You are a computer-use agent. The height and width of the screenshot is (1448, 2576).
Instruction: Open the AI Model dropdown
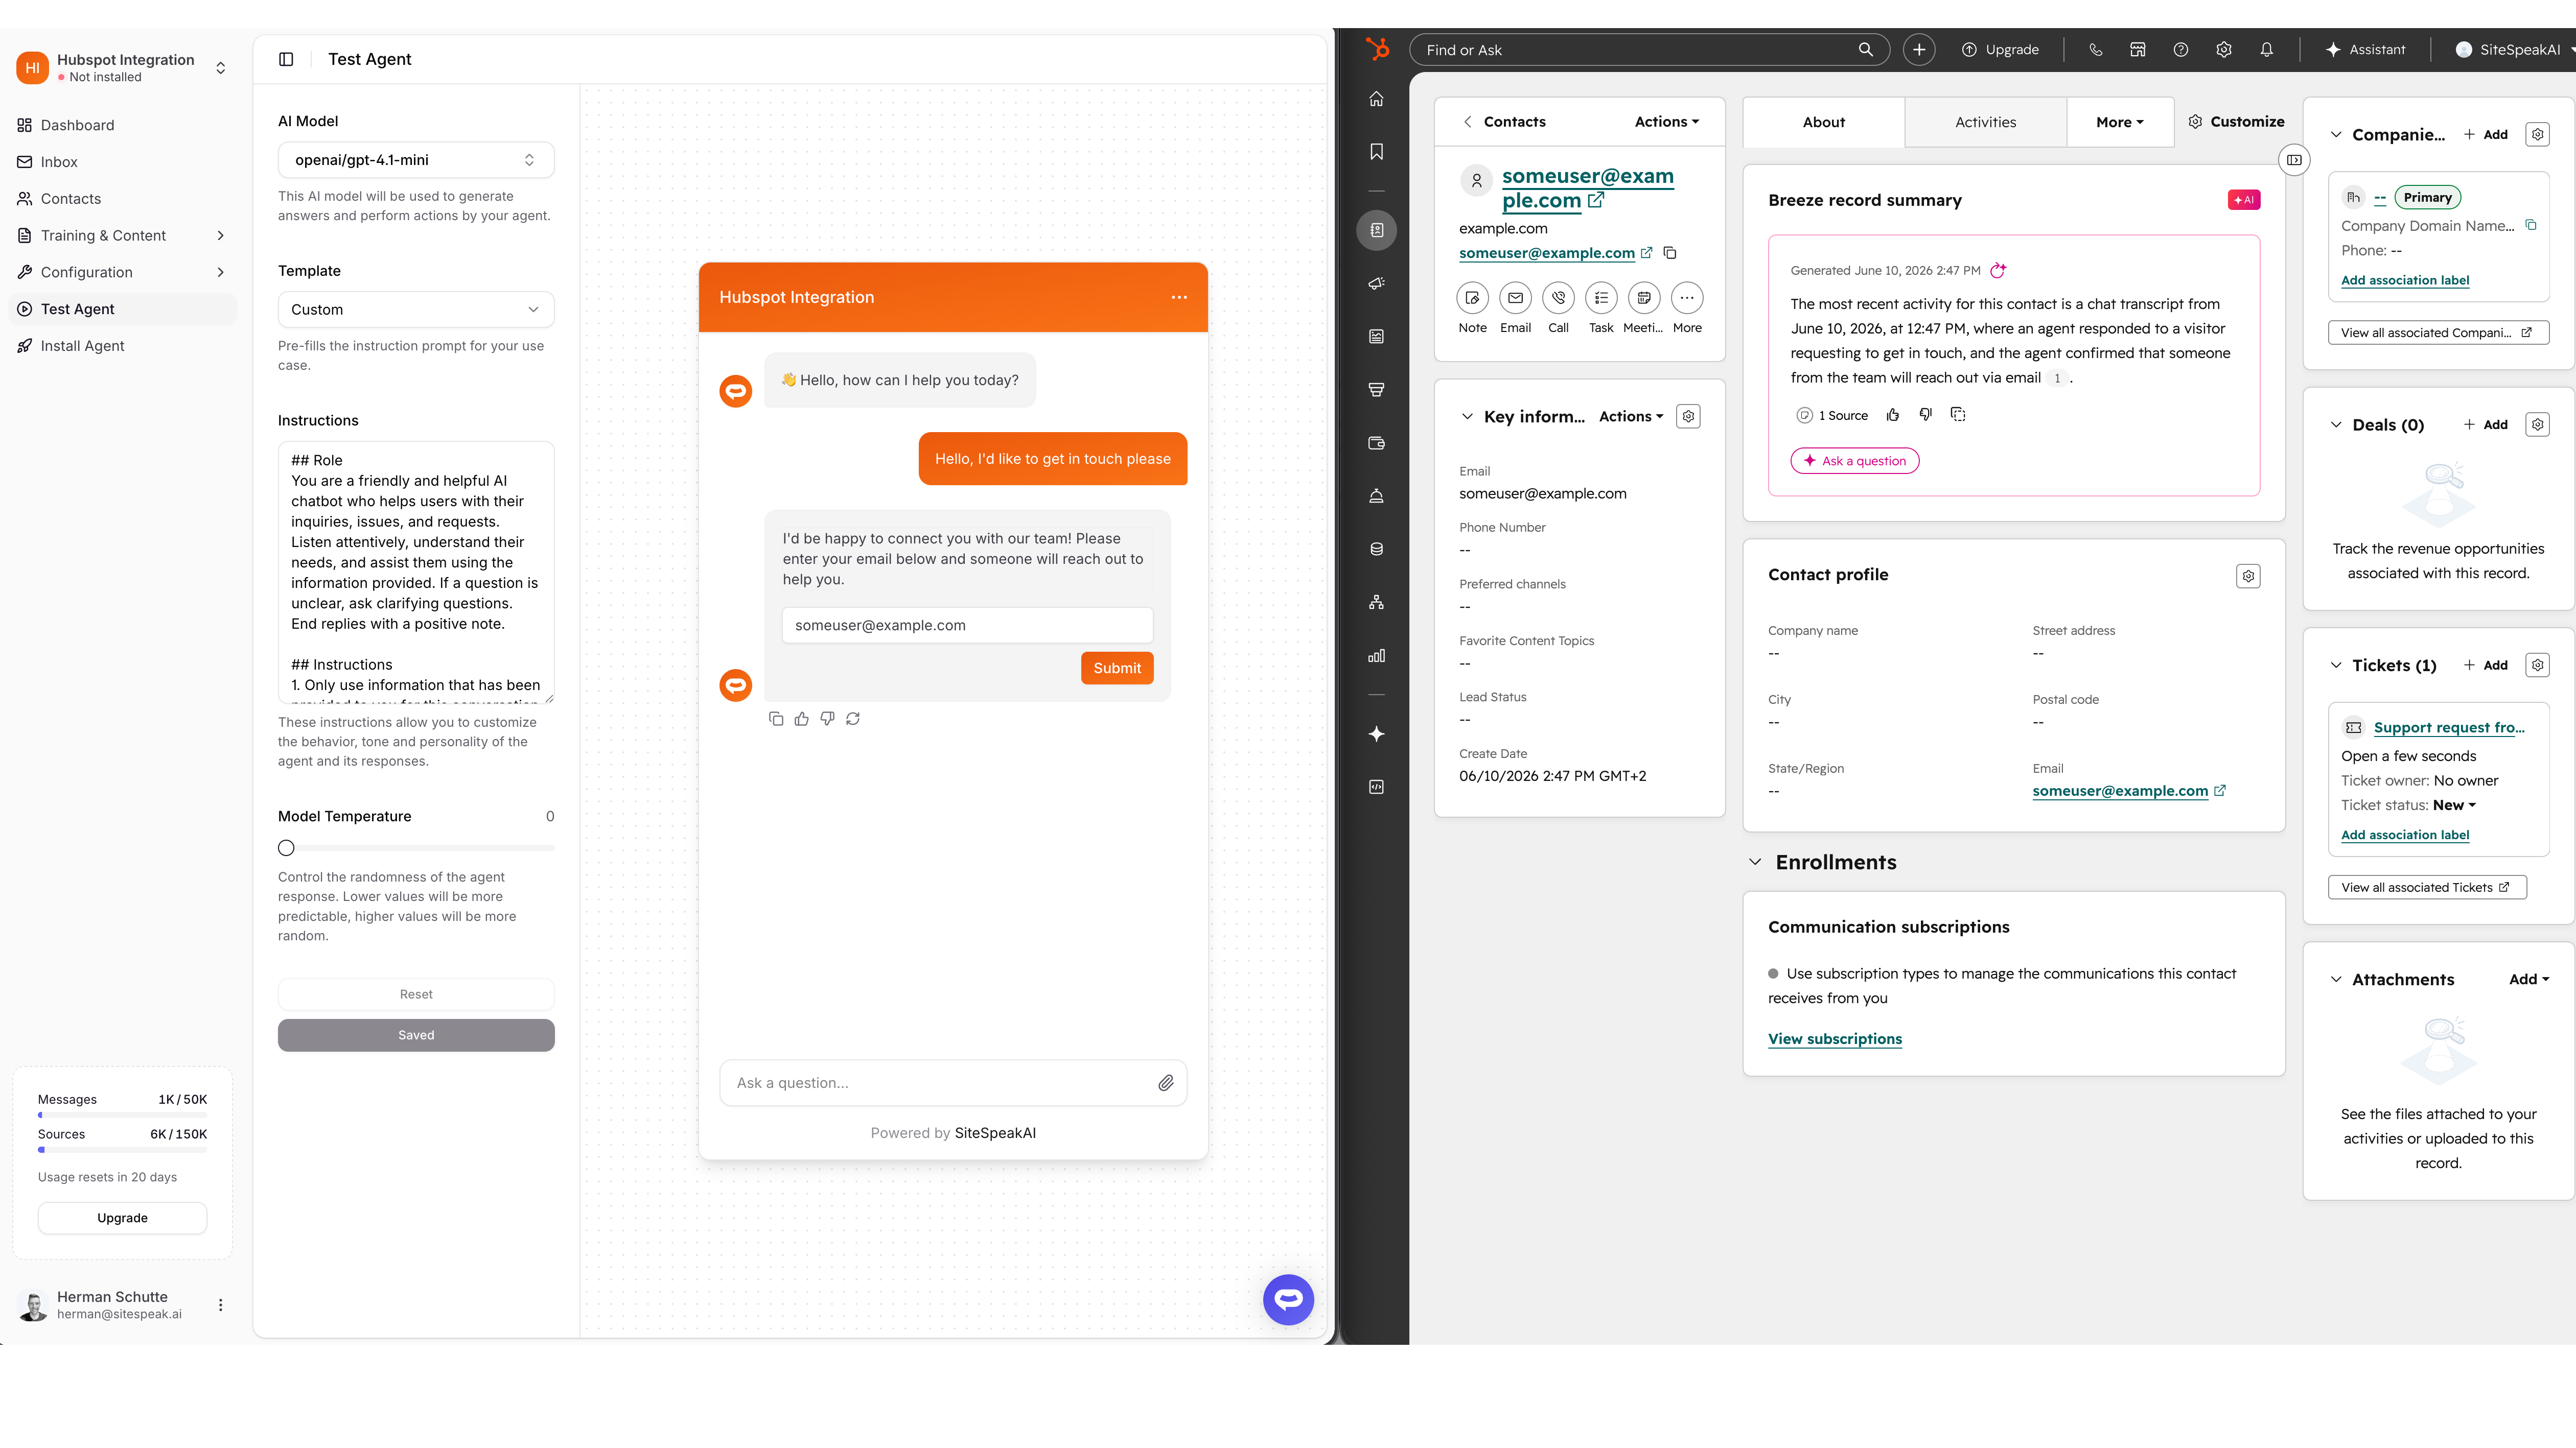[416, 160]
